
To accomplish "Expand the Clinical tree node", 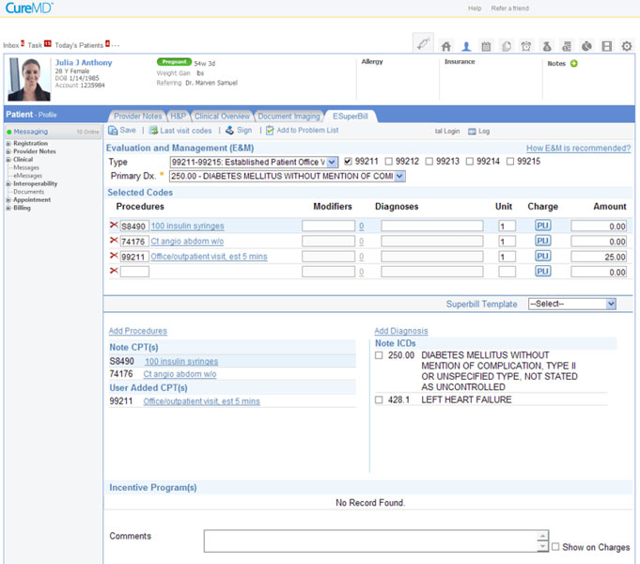I will coord(8,160).
